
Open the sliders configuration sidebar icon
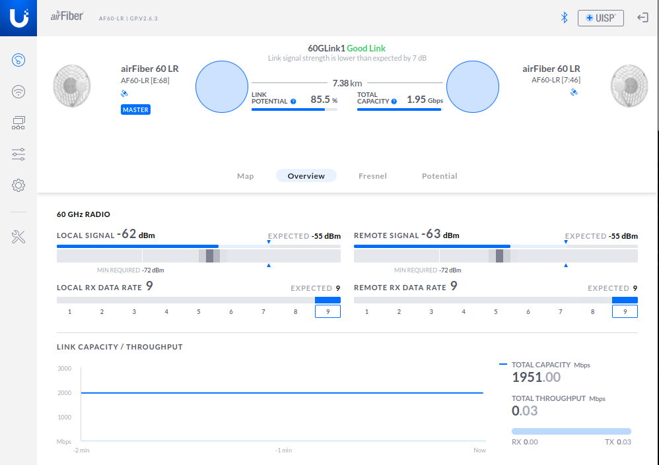coord(18,154)
